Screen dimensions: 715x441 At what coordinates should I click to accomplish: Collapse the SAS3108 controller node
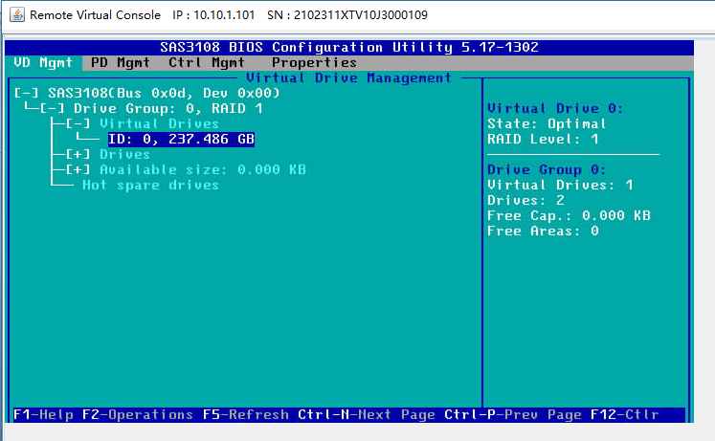point(27,94)
